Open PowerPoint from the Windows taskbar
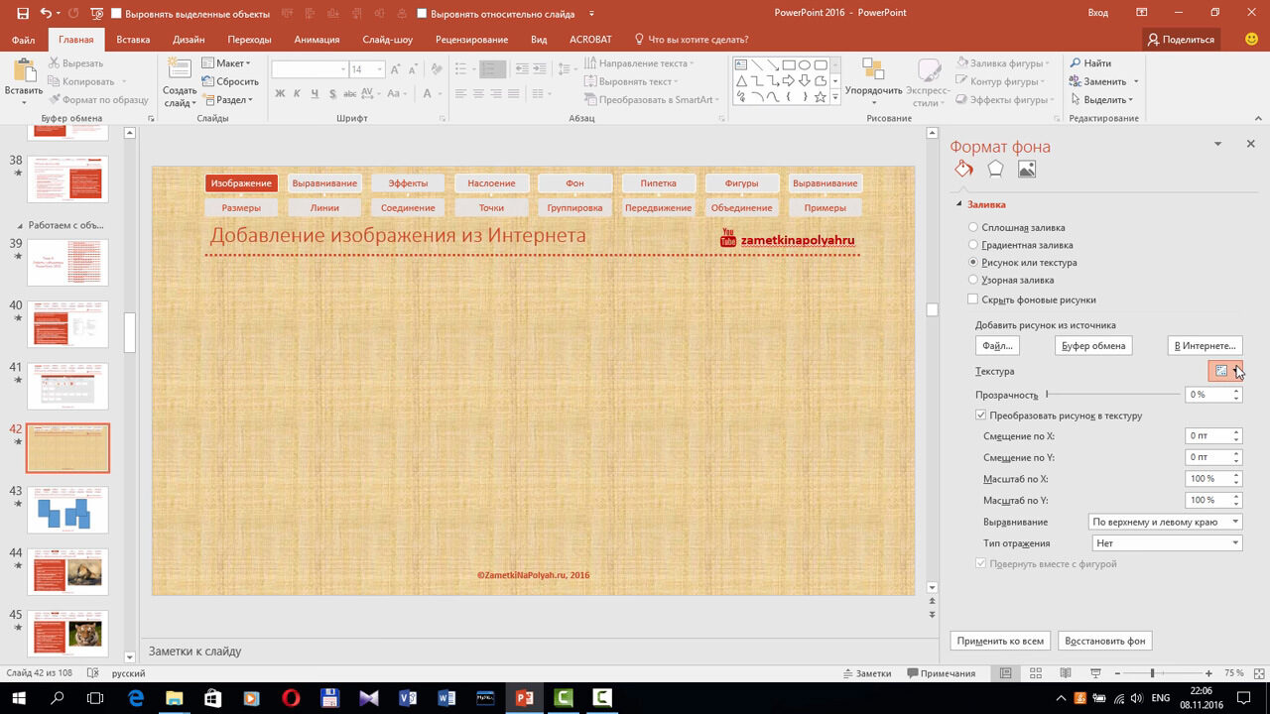The width and height of the screenshot is (1270, 714). (523, 698)
